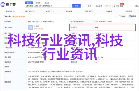This screenshot has height=91, width=139.
Task: Clear the search box with the X icon
Action: pyautogui.click(x=70, y=6)
